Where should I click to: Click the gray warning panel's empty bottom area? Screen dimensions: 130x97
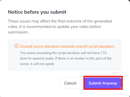tap(65, 68)
